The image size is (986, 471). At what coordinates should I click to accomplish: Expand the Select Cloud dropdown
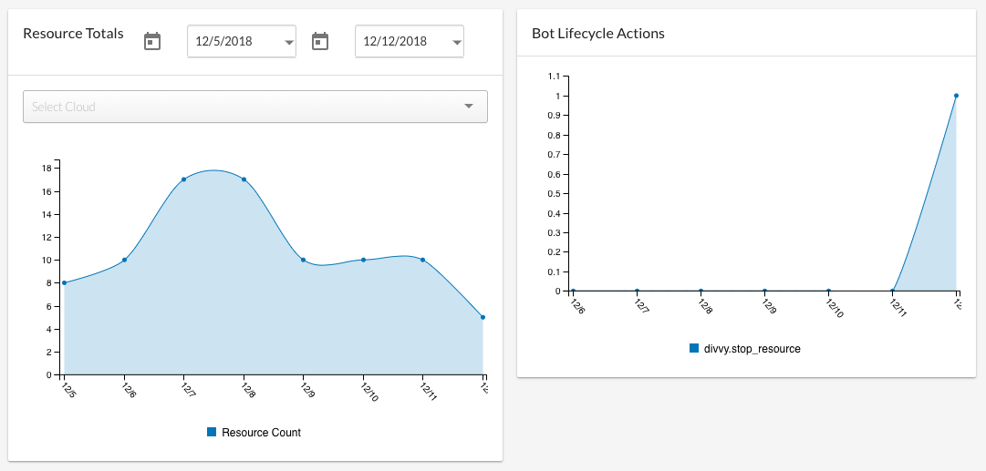coord(255,107)
